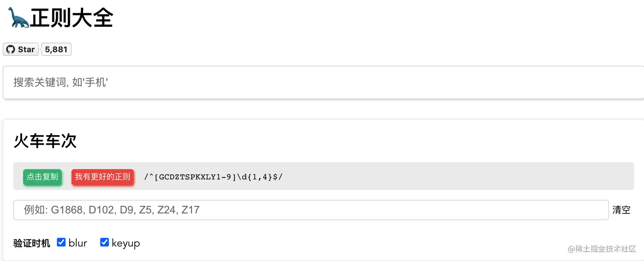Viewport: 644px width, 261px height.
Task: Select the 火车车次 section heading
Action: tap(45, 141)
